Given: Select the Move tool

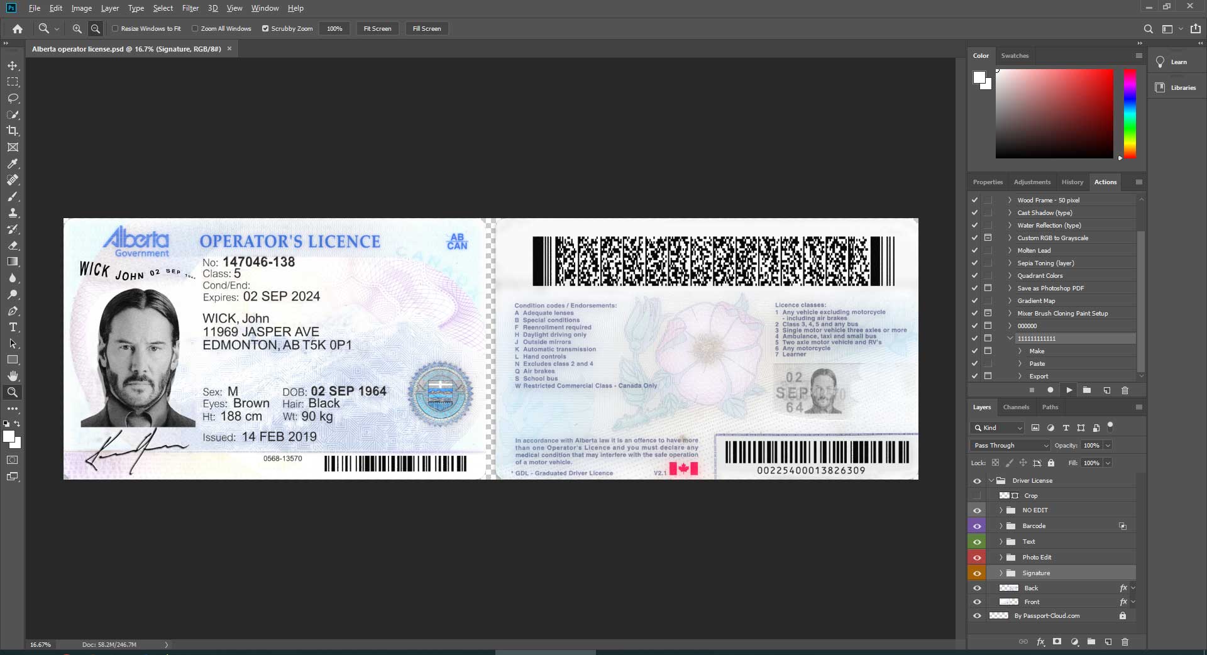Looking at the screenshot, I should pyautogui.click(x=13, y=65).
